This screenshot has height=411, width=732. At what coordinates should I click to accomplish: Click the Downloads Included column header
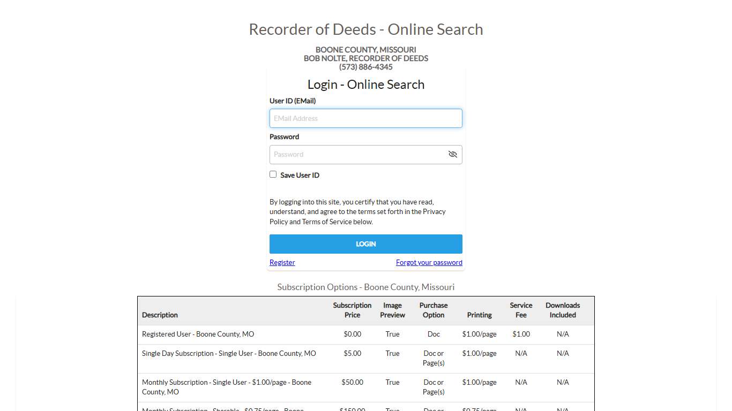pos(563,310)
